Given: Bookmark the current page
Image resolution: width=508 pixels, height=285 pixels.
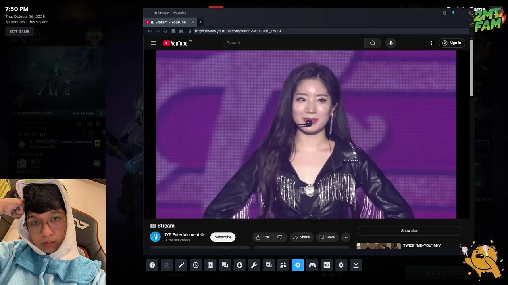Looking at the screenshot, I should (x=173, y=31).
